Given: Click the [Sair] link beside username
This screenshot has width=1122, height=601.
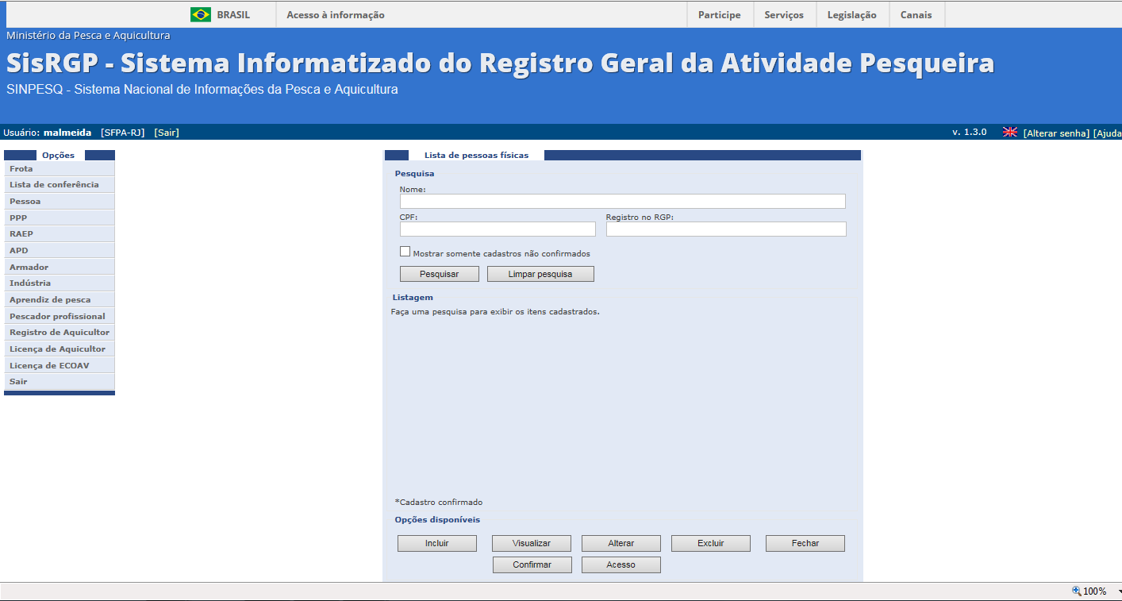Looking at the screenshot, I should point(167,133).
